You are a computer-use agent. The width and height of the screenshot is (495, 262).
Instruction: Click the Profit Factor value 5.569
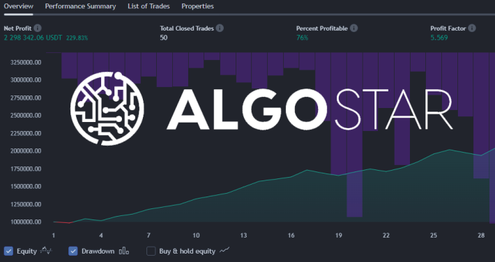point(439,38)
